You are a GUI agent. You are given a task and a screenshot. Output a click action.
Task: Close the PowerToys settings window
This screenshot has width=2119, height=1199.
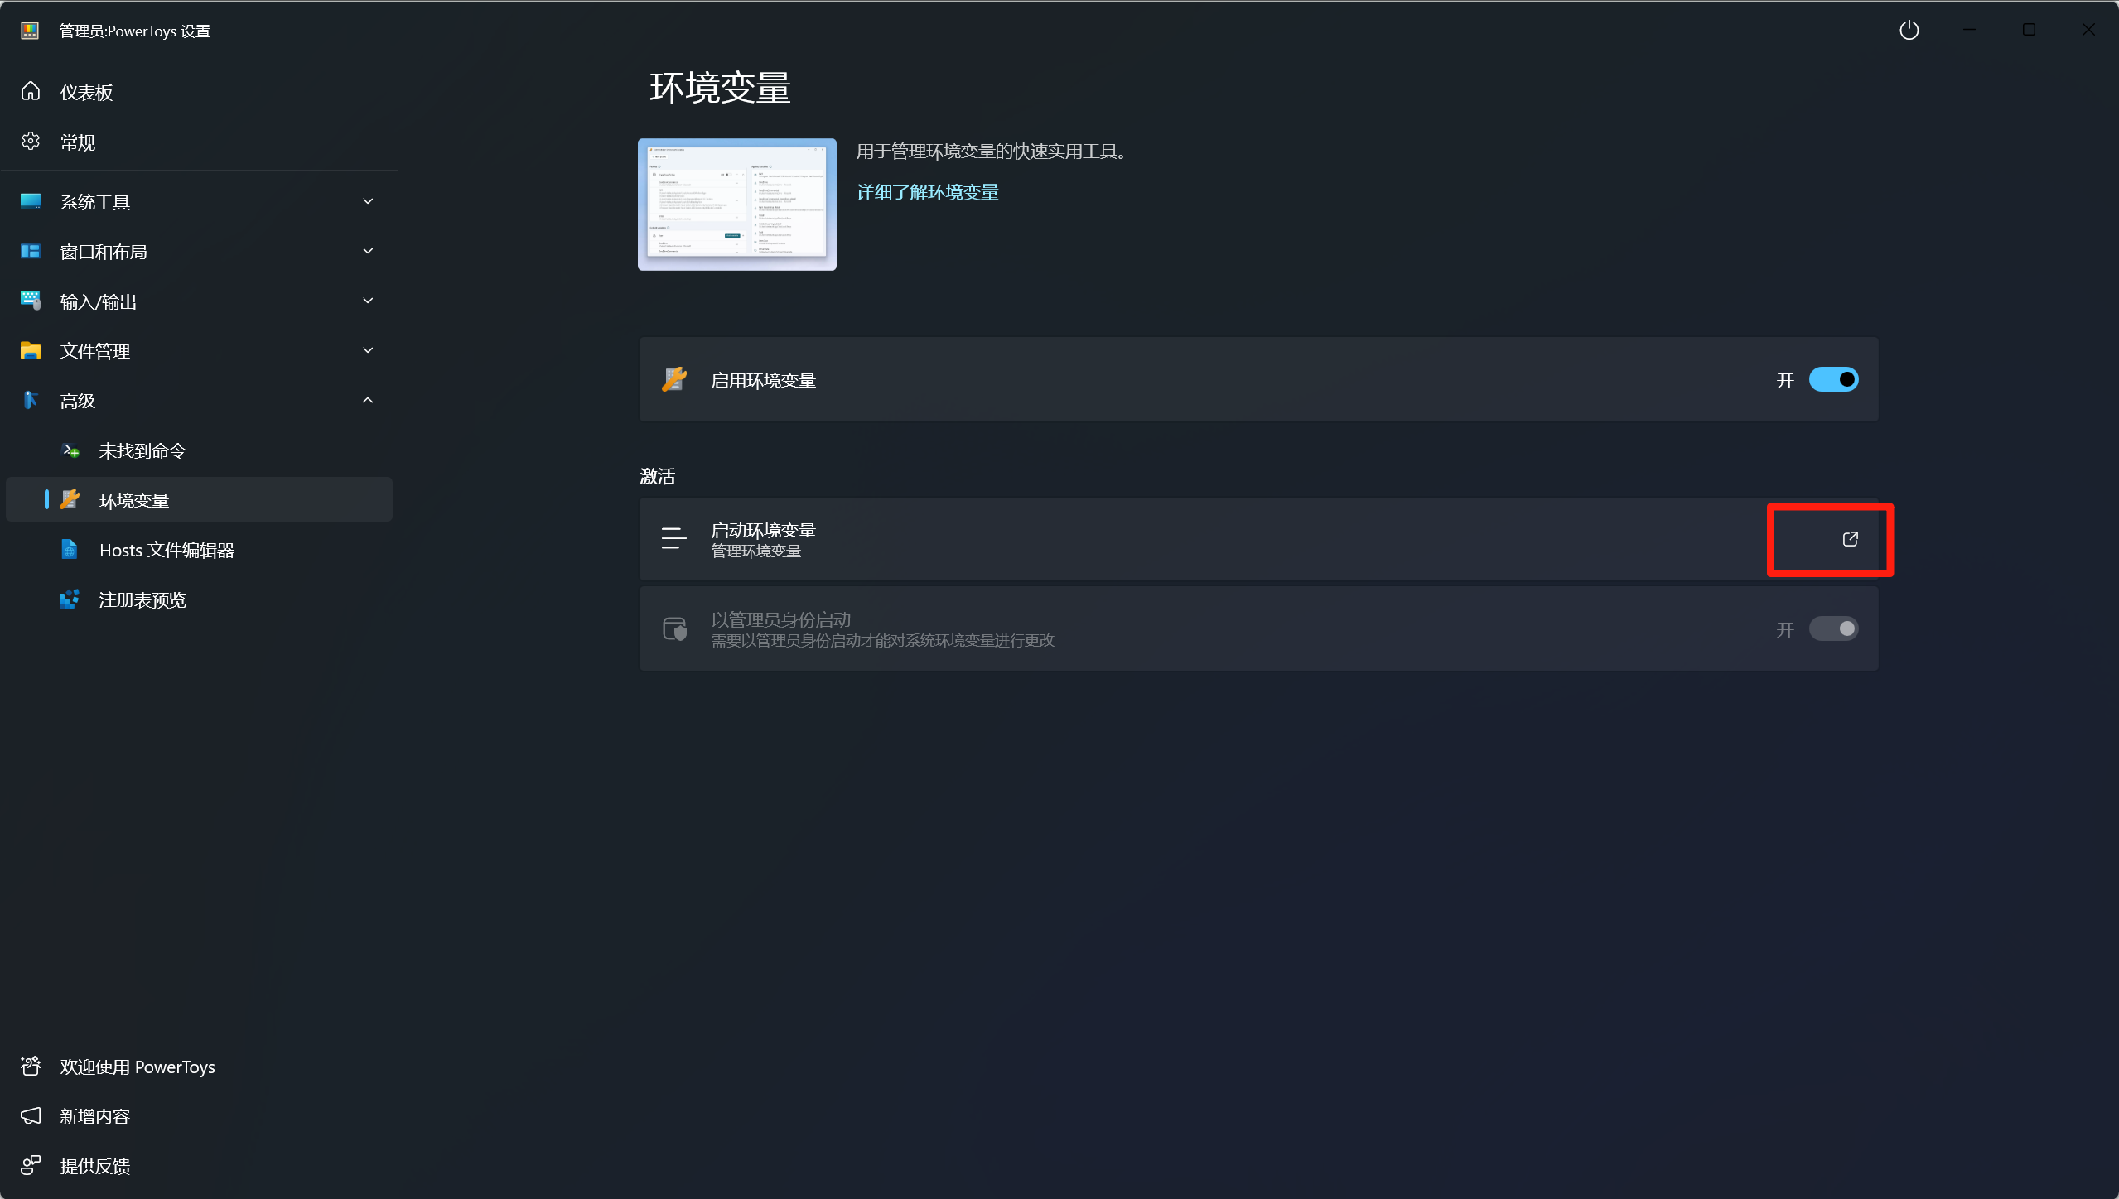(2088, 30)
